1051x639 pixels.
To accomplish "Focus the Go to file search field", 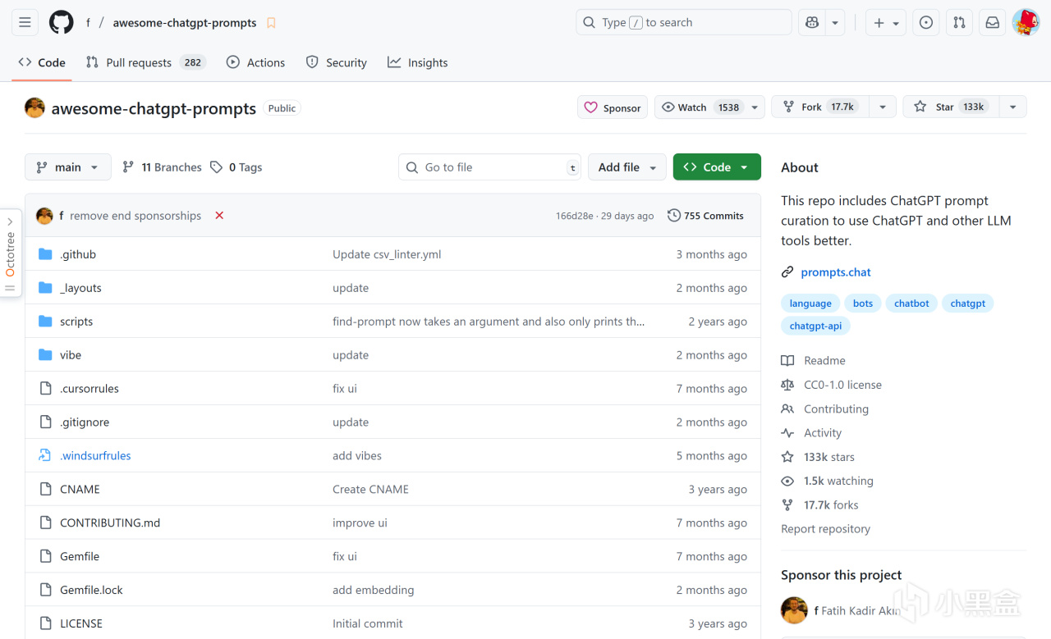I will [x=489, y=167].
